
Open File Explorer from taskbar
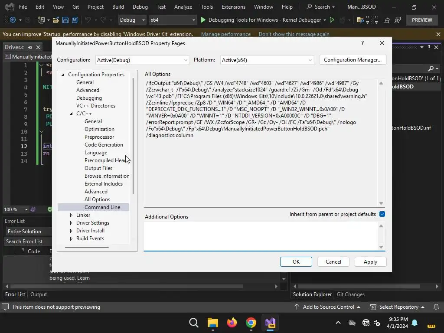(213, 323)
